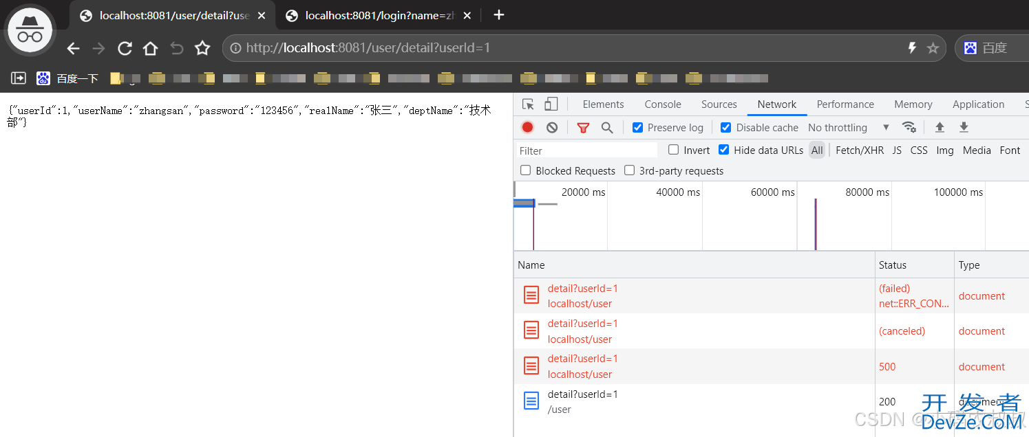Click the JSON response text in page
The height and width of the screenshot is (437, 1029).
pyautogui.click(x=249, y=116)
